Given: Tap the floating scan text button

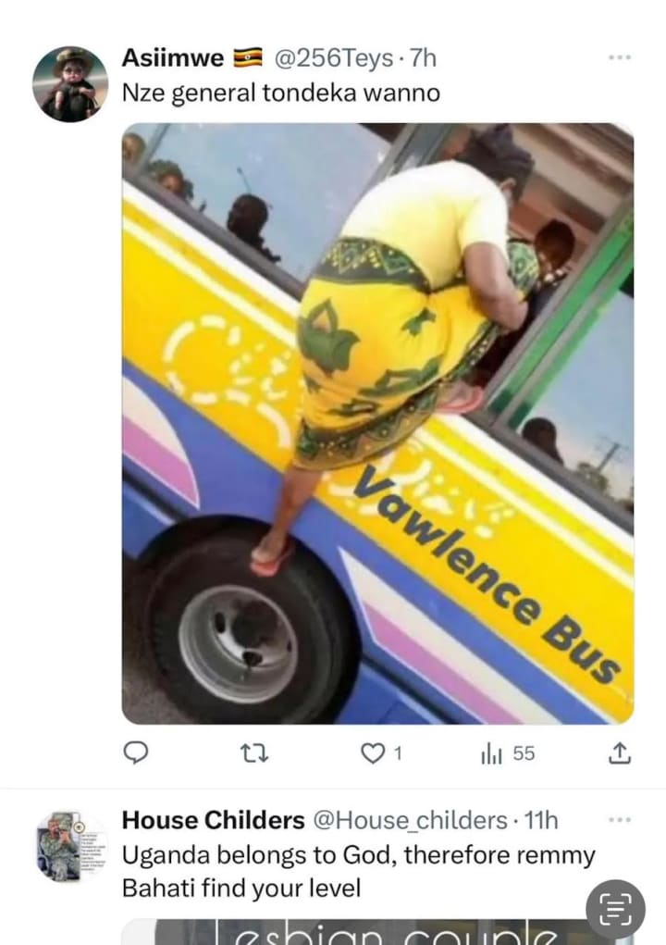Looking at the screenshot, I should point(615,909).
